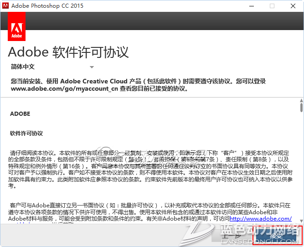Screen dimensions: 304x247
Task: Open the http://www.adobe.com/ link
Action: pyautogui.click(x=260, y=219)
